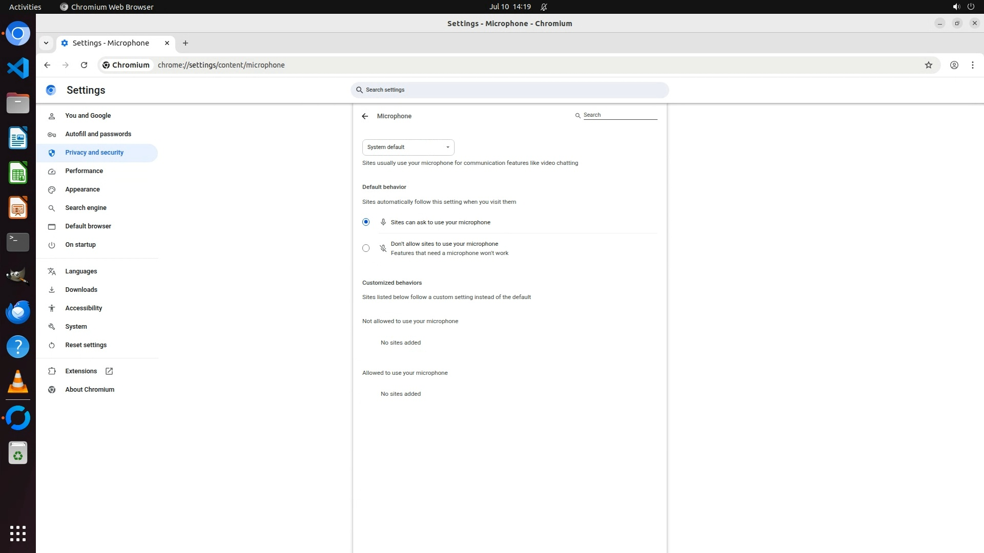984x553 pixels.
Task: Close the Settings - Microphone tab
Action: point(167,43)
